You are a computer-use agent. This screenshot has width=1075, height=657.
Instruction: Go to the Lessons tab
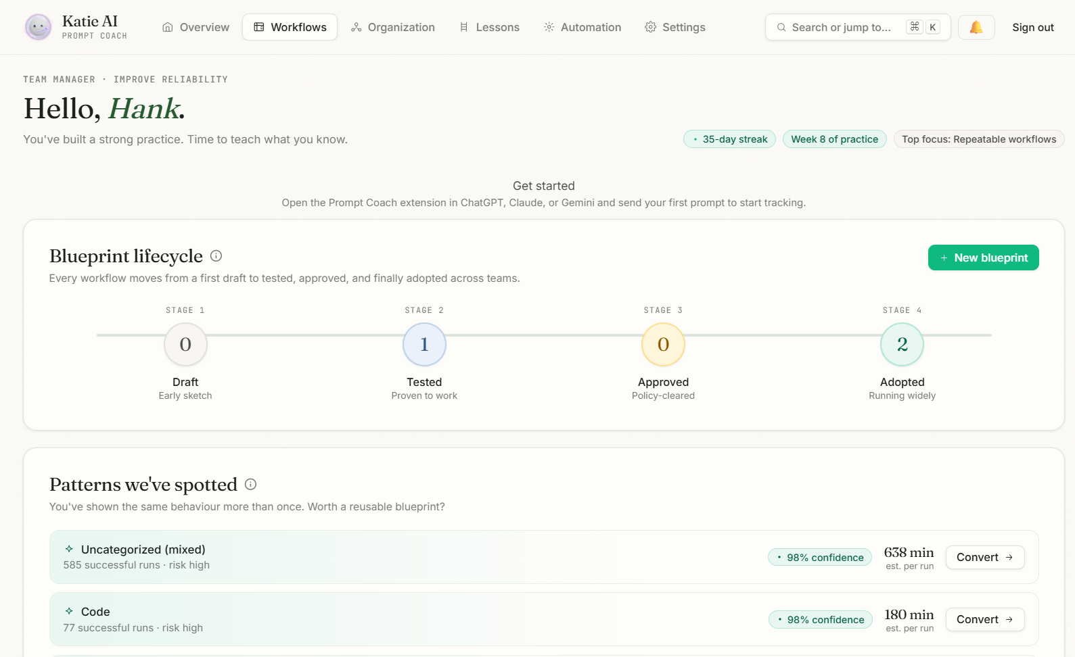pos(489,27)
